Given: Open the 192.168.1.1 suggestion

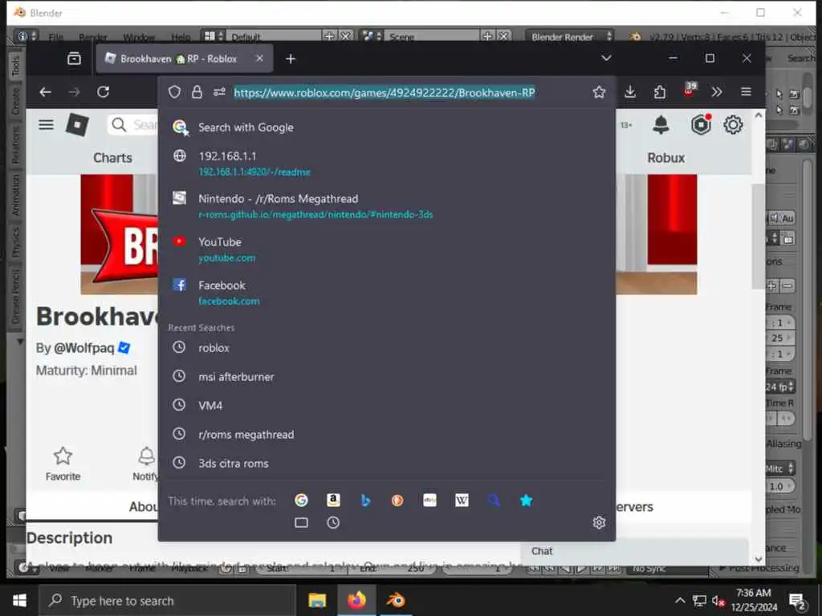Looking at the screenshot, I should click(x=386, y=163).
